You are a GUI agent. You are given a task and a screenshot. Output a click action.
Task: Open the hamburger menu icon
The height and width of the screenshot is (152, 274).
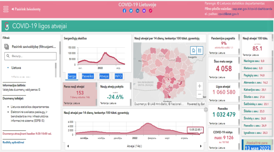[x=6, y=9]
